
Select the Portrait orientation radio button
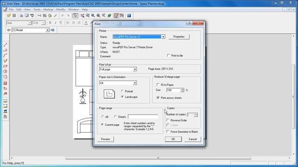coord(122,91)
